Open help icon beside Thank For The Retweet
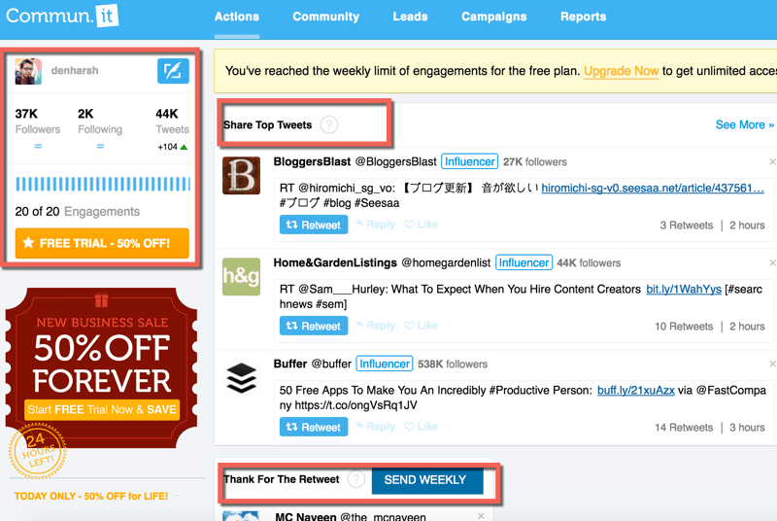The width and height of the screenshot is (777, 521). coord(356,479)
